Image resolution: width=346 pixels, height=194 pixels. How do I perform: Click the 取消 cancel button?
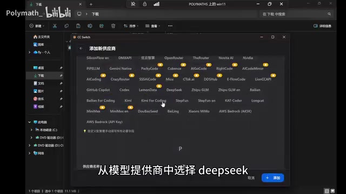tap(251, 178)
